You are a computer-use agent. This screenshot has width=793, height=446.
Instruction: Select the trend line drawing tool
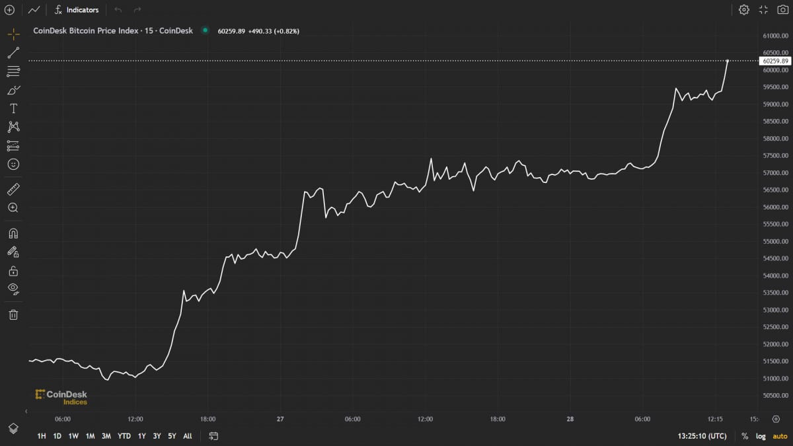click(13, 53)
